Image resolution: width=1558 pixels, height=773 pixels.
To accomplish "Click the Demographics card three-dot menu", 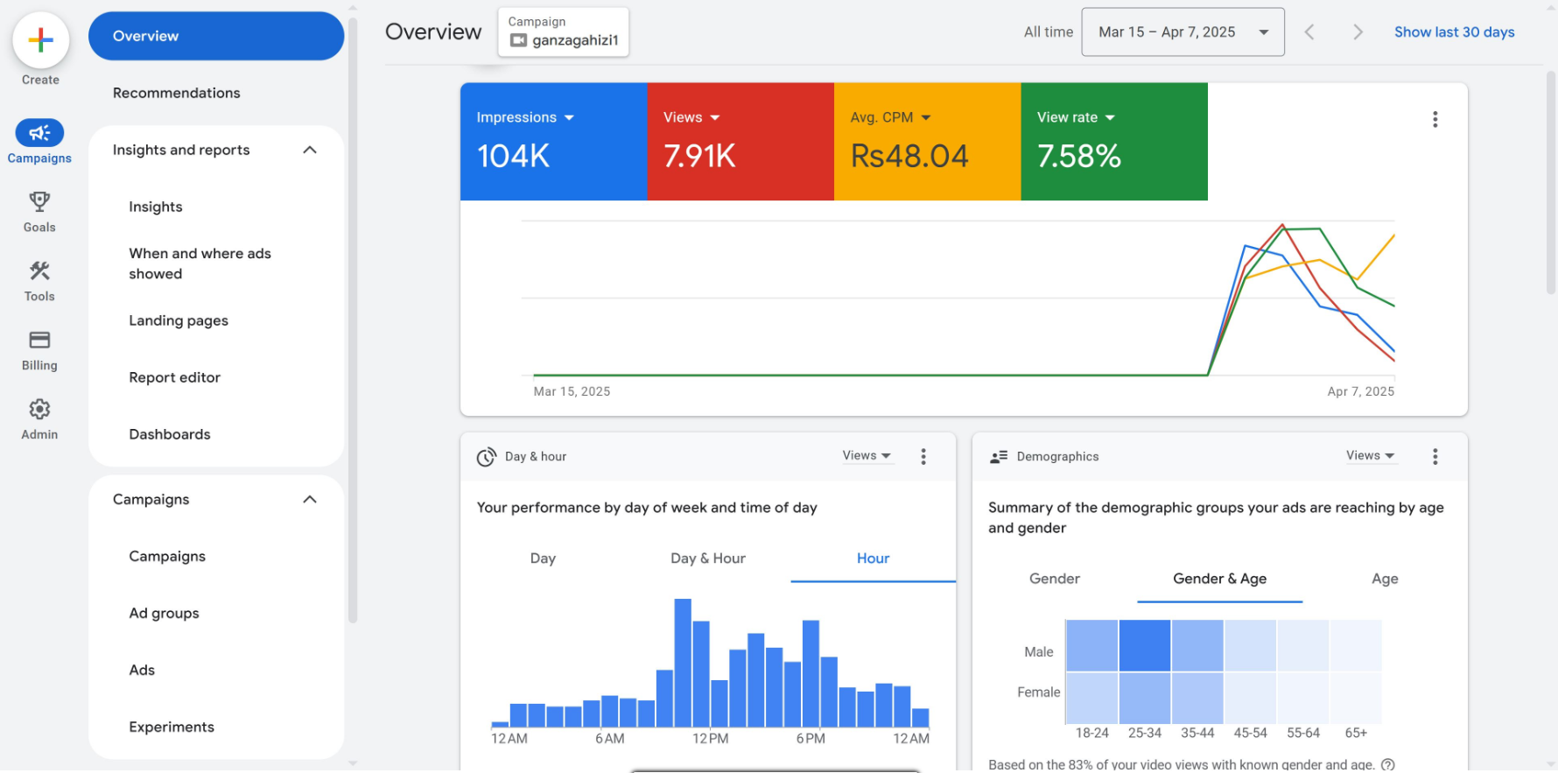I will [1435, 457].
